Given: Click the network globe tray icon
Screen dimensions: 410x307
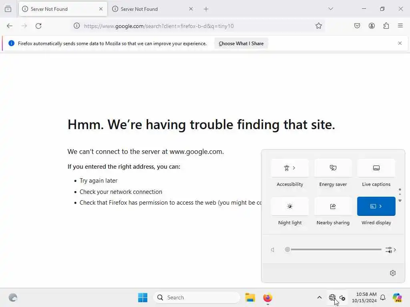Looking at the screenshot, I should coord(332,297).
